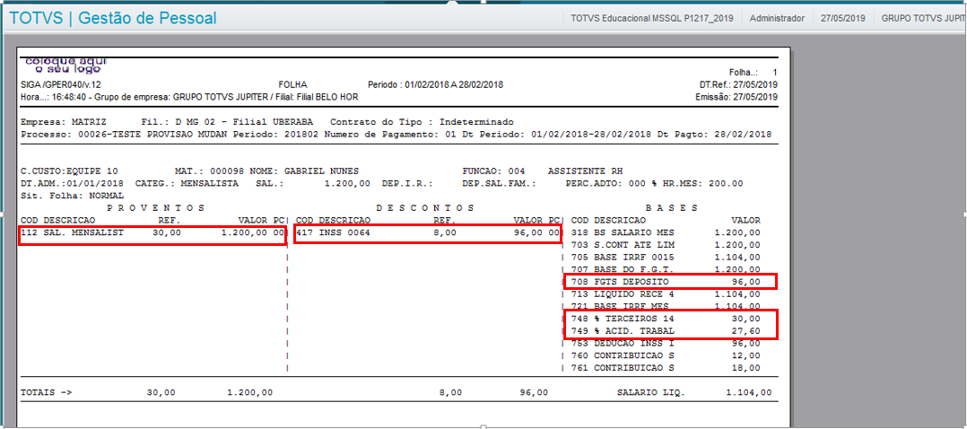Viewport: 967px width, 429px height.
Task: Select "TOTVS Educacional MSSQL P1217_2019" in top bar
Action: (652, 19)
